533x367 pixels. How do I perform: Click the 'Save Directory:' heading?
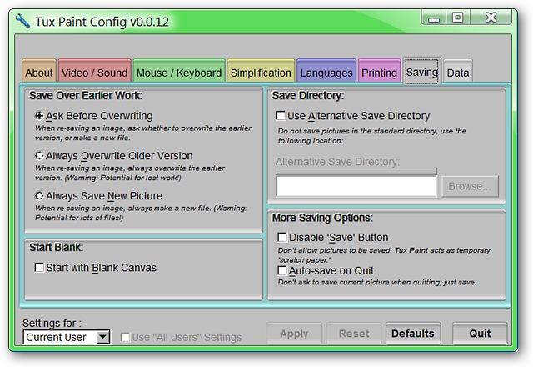coord(308,96)
